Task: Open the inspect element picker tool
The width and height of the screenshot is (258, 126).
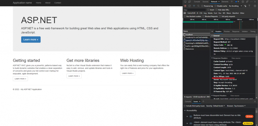Action: pyautogui.click(x=185, y=2)
